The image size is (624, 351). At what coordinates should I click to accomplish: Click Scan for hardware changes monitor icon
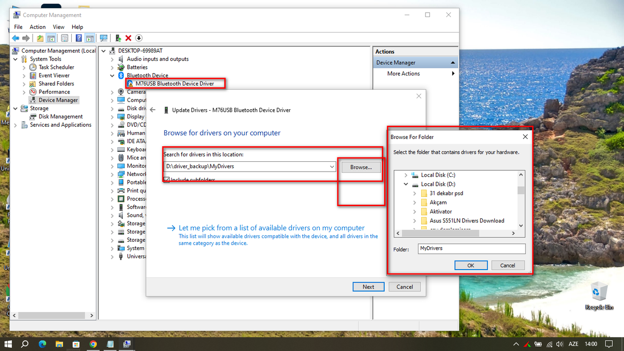[103, 38]
